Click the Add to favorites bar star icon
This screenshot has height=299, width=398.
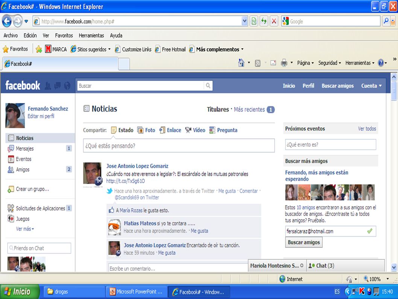[39, 49]
